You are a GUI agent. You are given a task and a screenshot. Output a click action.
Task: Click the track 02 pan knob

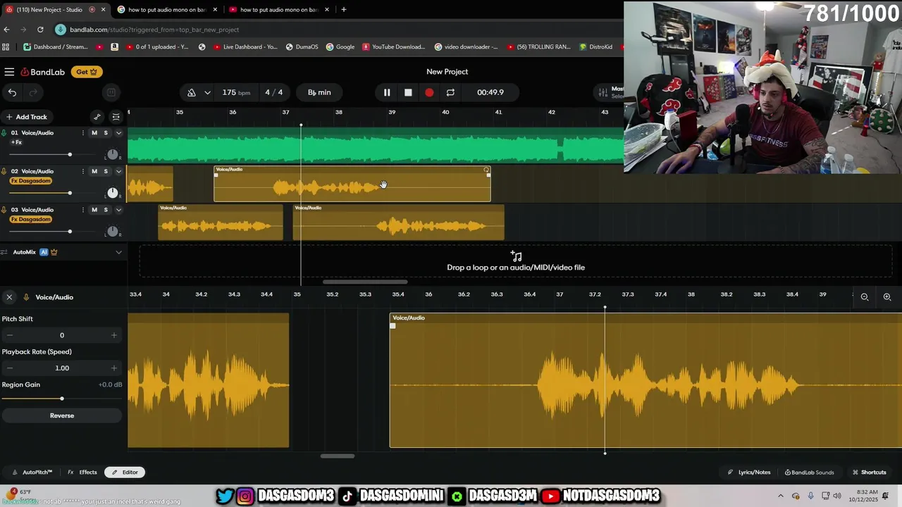point(112,193)
